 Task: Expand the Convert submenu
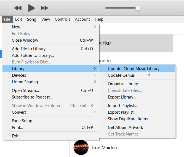(x=50, y=112)
